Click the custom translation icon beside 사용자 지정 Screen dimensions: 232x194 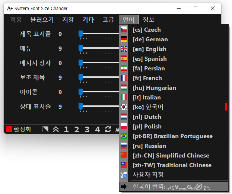click(x=124, y=175)
